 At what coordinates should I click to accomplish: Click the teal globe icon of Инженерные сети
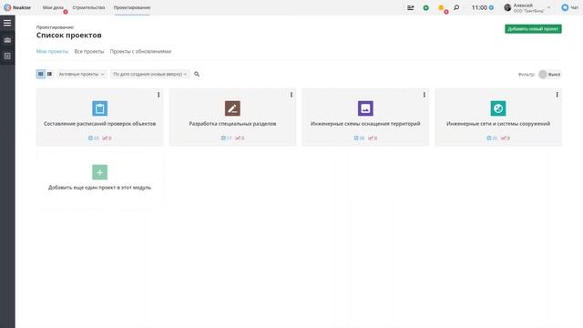[x=498, y=108]
